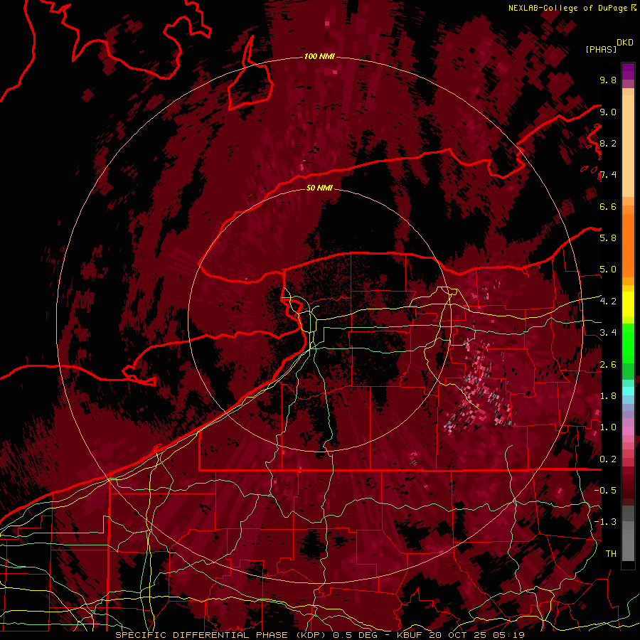
Task: Click the TH threshold label on the scale
Action: [x=611, y=554]
